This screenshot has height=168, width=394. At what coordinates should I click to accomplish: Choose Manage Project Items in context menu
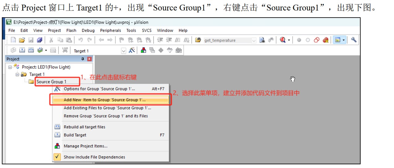coord(111,146)
